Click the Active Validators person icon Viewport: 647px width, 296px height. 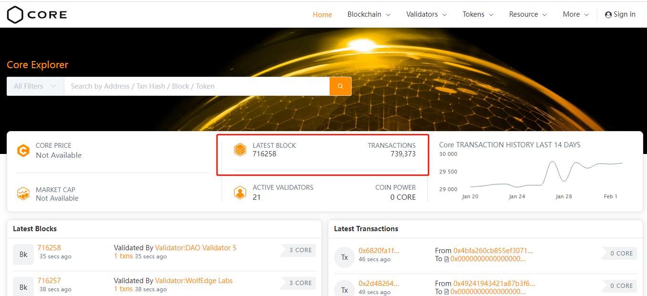click(x=241, y=193)
